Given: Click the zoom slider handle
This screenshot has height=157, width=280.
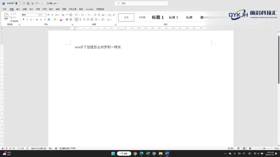Looking at the screenshot, I should click(264, 148).
